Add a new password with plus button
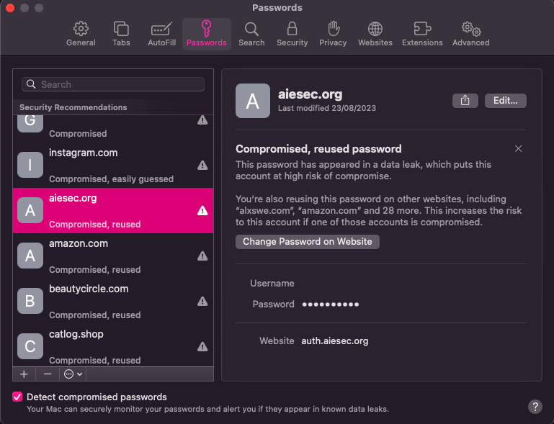This screenshot has height=424, width=554. (24, 374)
